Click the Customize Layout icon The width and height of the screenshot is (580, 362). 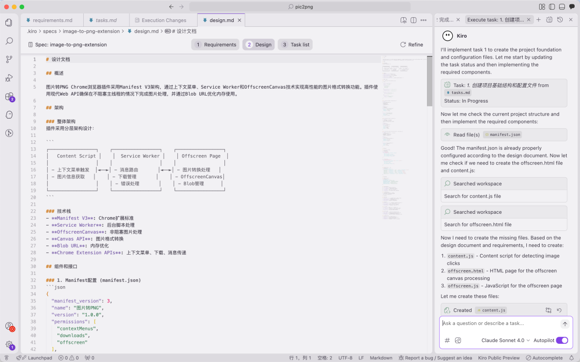coord(542,6)
